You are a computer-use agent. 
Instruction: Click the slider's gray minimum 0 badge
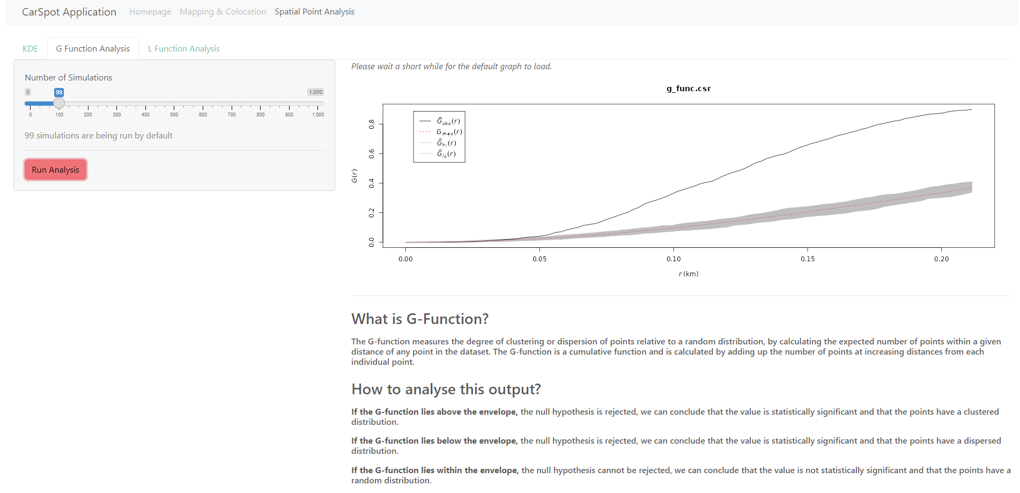point(28,92)
